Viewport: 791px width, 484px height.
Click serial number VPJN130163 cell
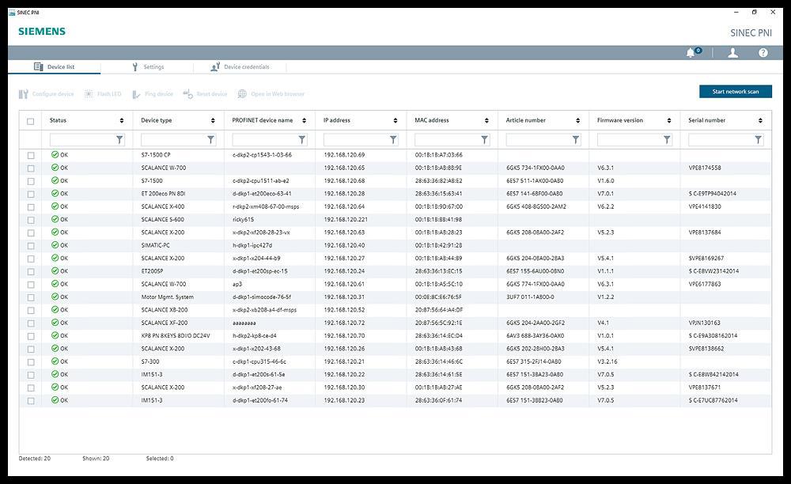704,323
